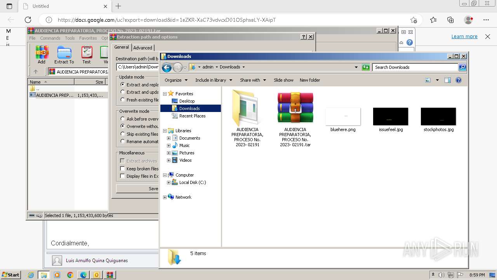Enable Display files in Explorer checkbox
The height and width of the screenshot is (280, 497).
123,176
